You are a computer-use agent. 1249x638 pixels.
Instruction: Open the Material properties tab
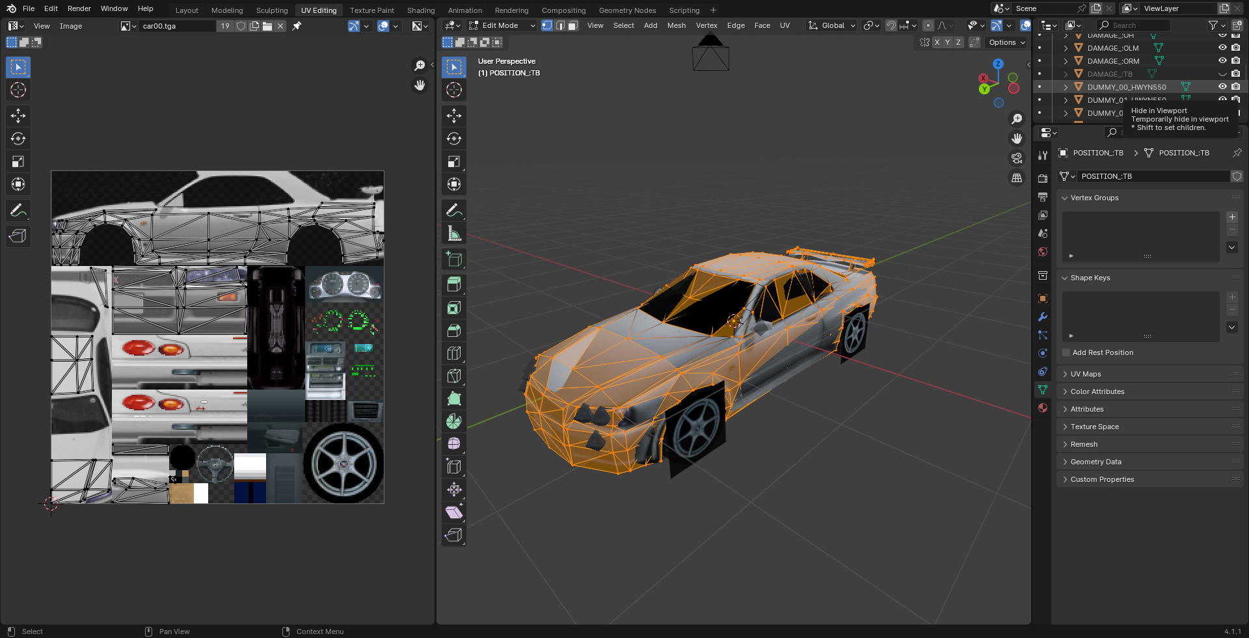click(1043, 408)
